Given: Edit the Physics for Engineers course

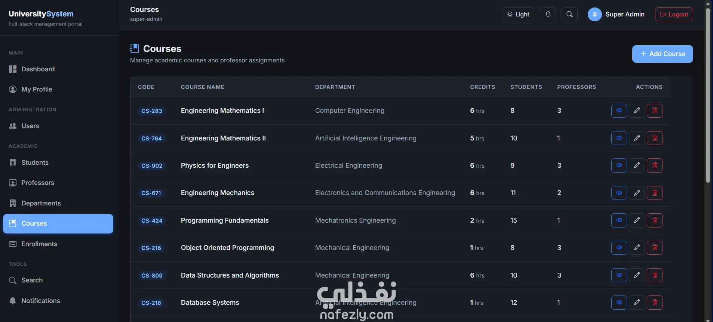Looking at the screenshot, I should pos(637,165).
